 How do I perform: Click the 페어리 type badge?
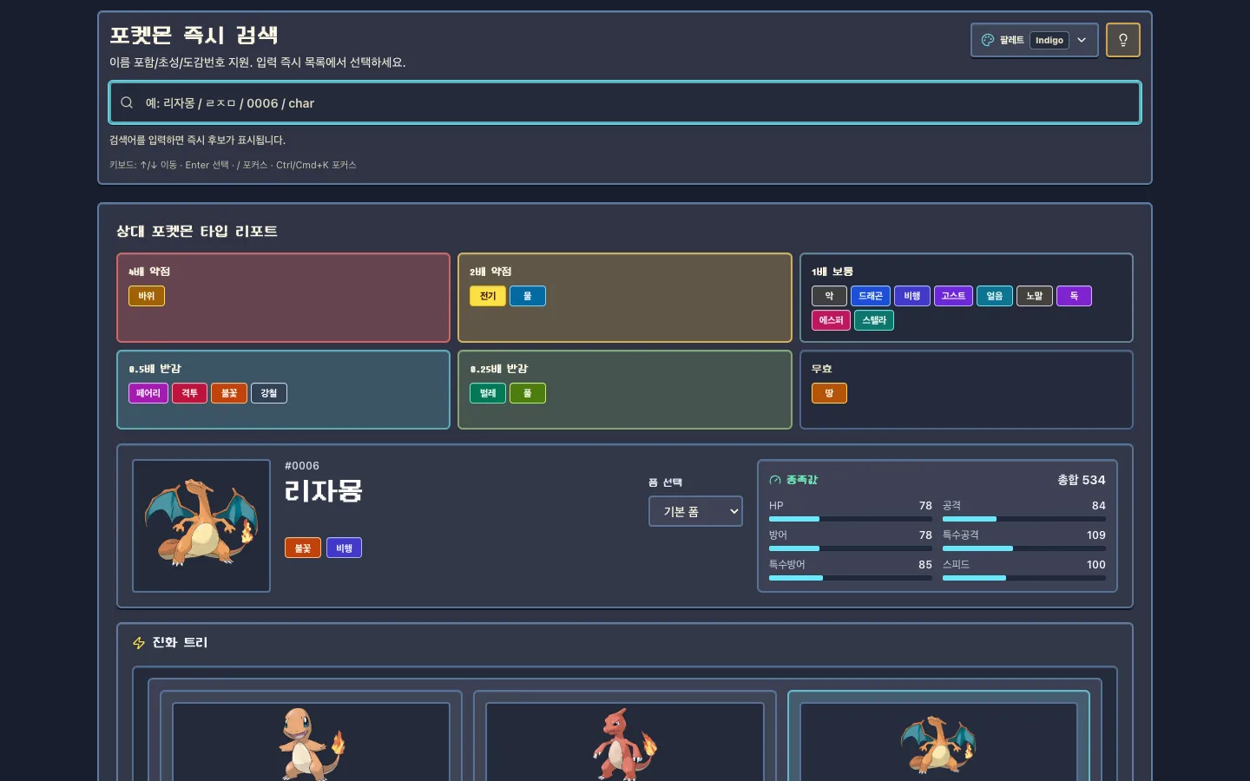coord(148,393)
